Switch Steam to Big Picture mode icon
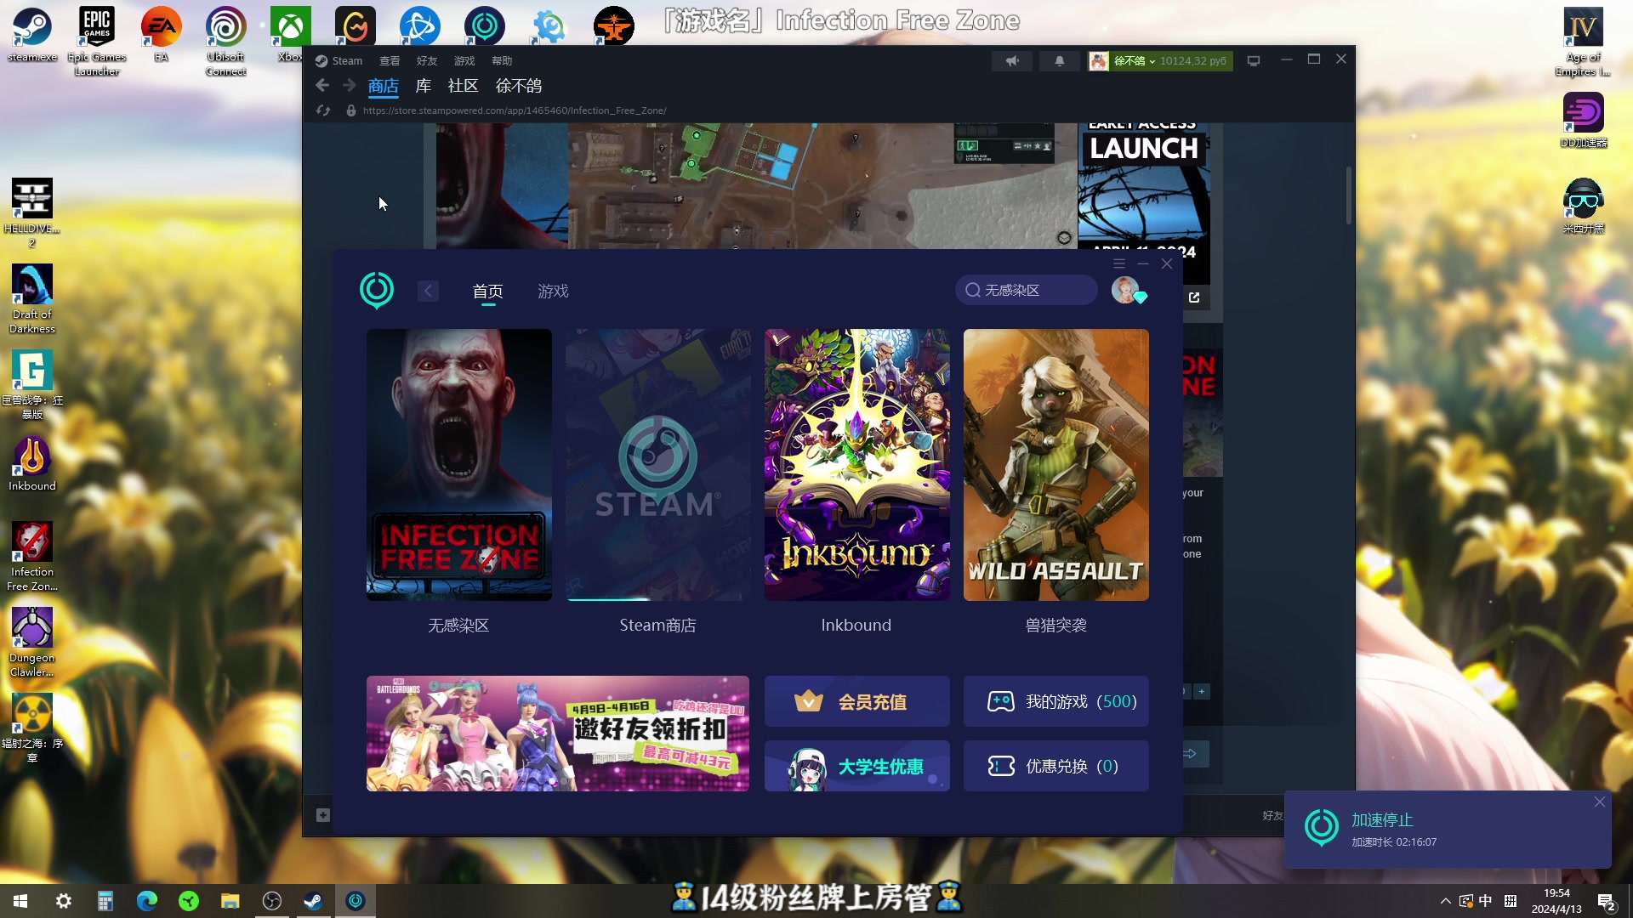1633x918 pixels. tap(1254, 60)
